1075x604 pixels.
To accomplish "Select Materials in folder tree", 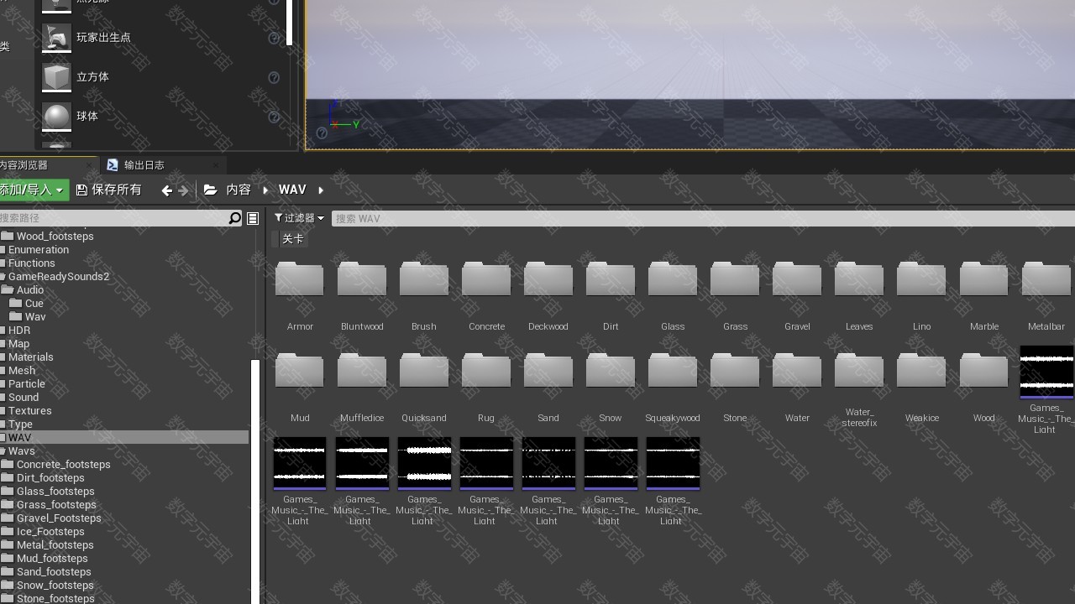I will (31, 357).
